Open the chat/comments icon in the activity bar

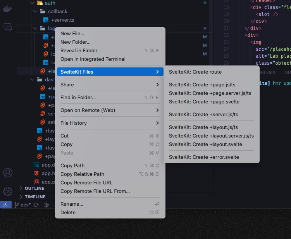click(7, 27)
